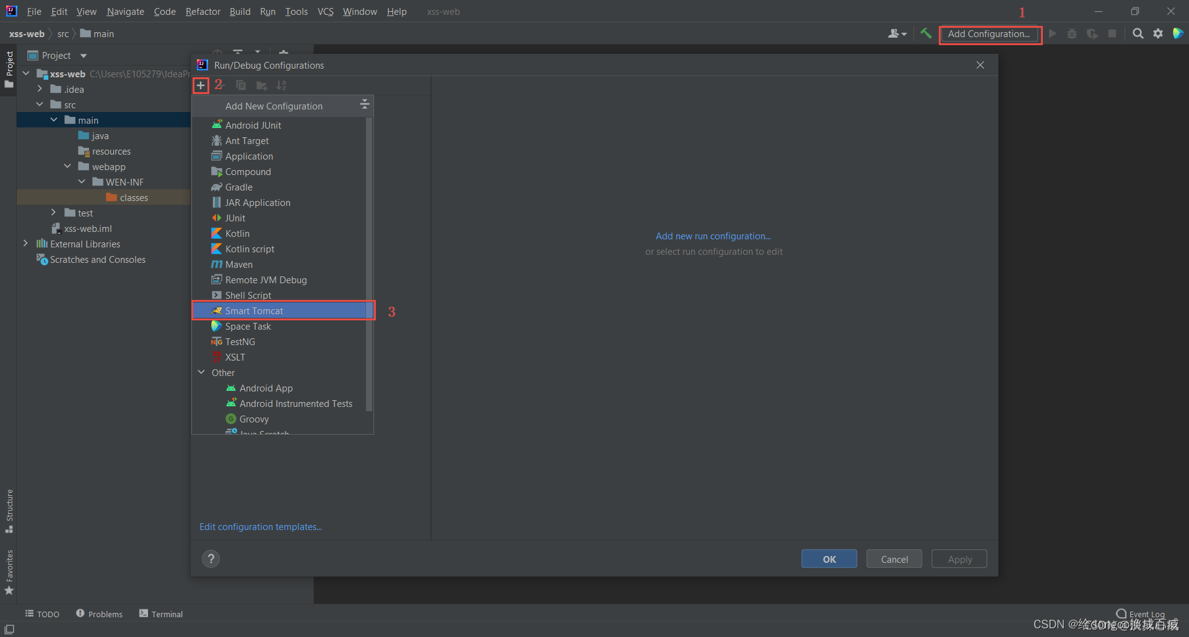The height and width of the screenshot is (637, 1189).
Task: Click Add new run configuration link
Action: pyautogui.click(x=713, y=236)
